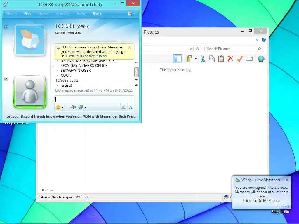
Task: Choose a chat background scene icon
Action: click(x=81, y=107)
